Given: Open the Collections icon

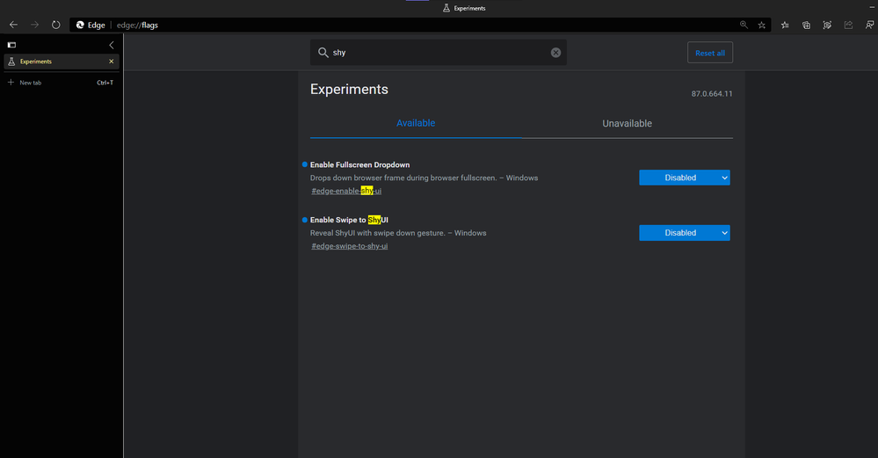Looking at the screenshot, I should click(806, 25).
